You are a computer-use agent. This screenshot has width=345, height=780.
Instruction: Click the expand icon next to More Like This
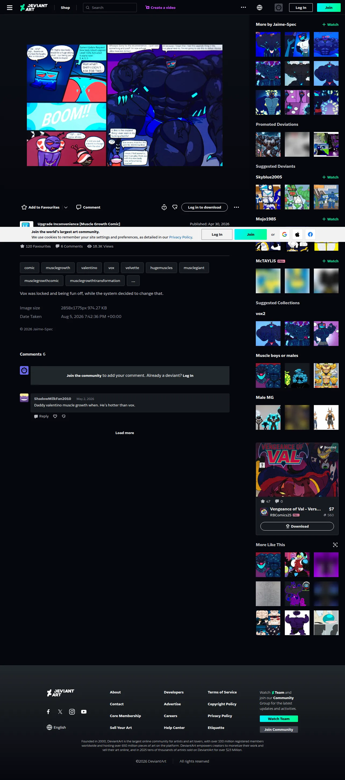[x=335, y=545]
